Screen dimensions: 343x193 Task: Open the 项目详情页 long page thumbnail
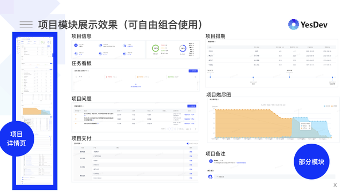coord(35,111)
